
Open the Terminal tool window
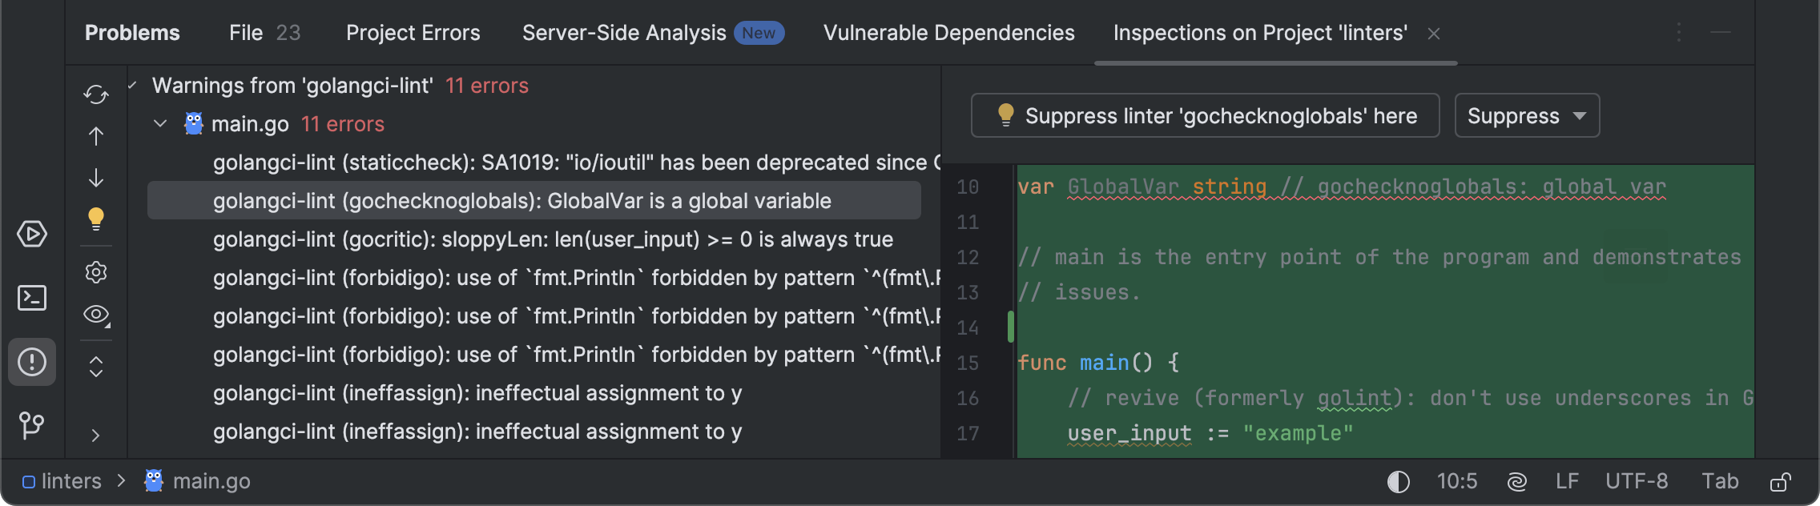click(32, 298)
